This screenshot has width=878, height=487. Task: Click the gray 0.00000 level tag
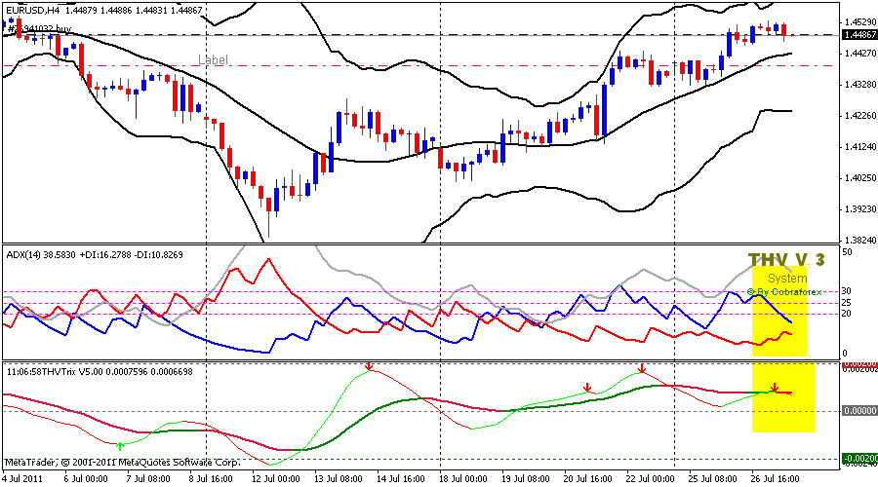[859, 411]
